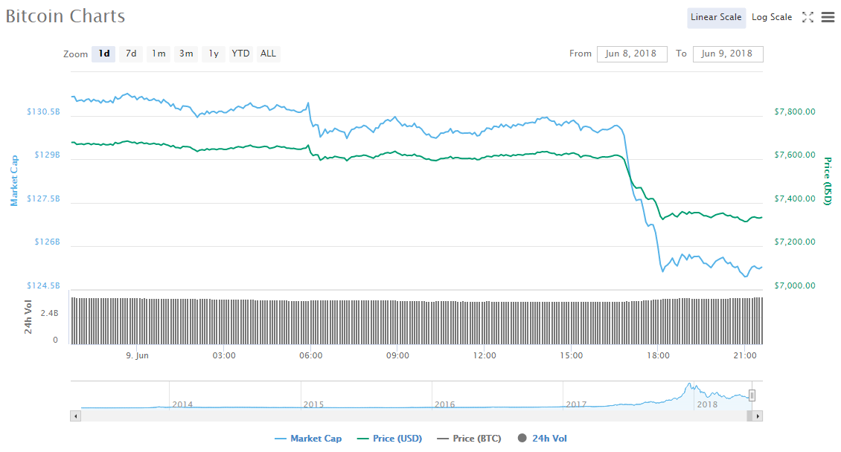
Task: Open the From date picker showing Jun 8, 2018
Action: (632, 54)
